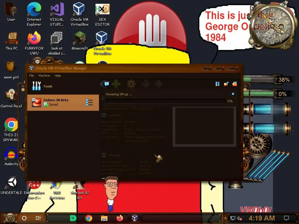Open VISUAL STUPI... desktop shortcut
The width and height of the screenshot is (299, 224).
(57, 14)
